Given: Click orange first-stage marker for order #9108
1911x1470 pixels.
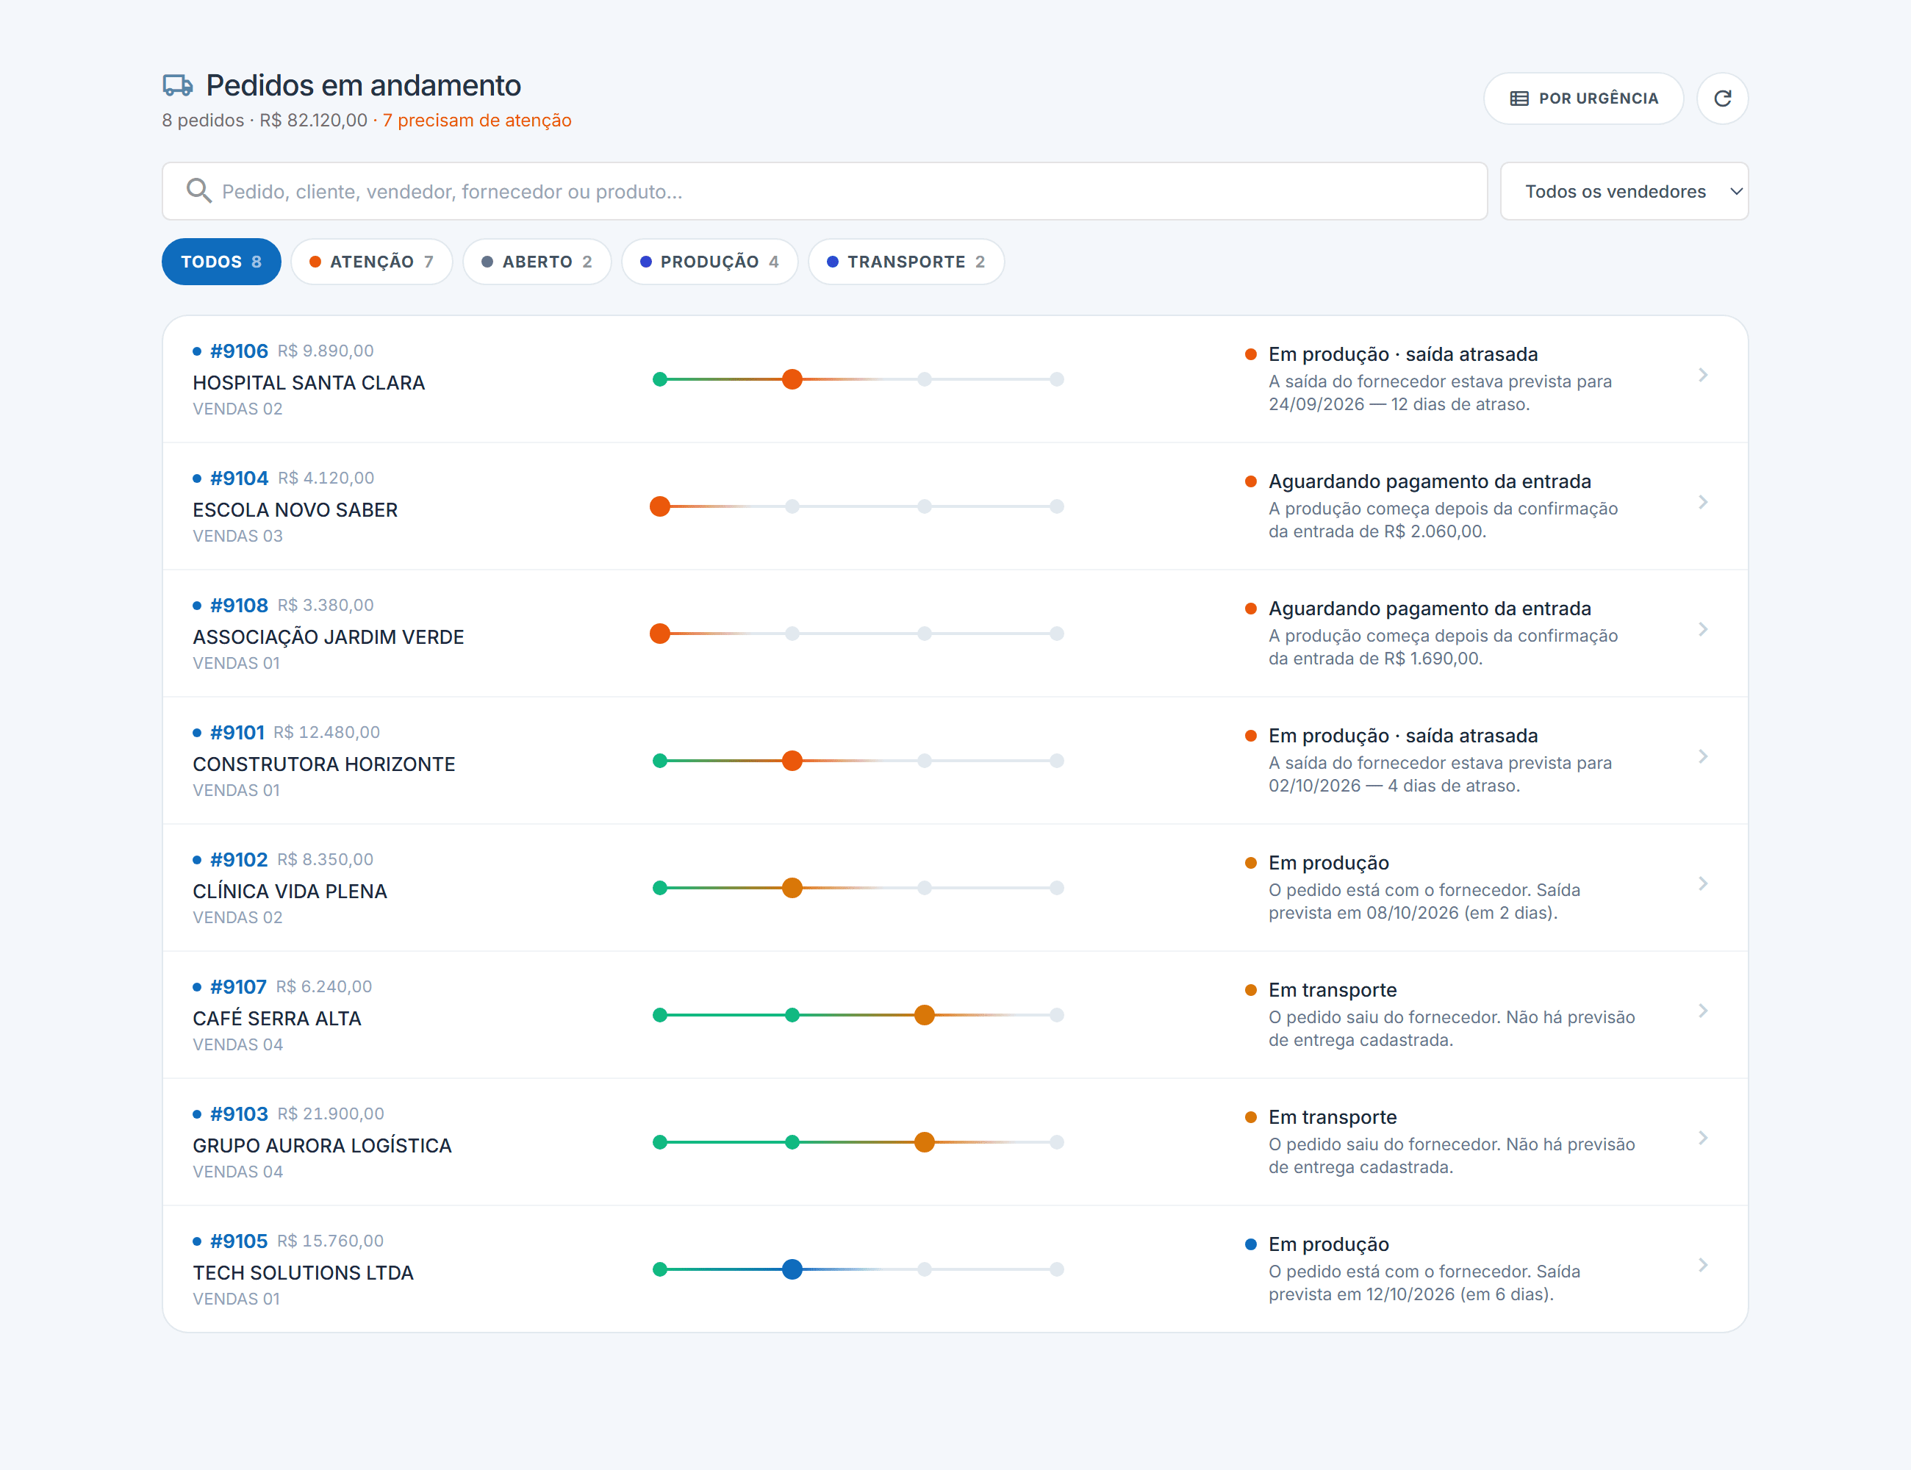Looking at the screenshot, I should [660, 634].
